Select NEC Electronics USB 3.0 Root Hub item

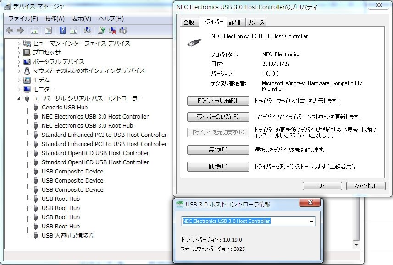point(87,125)
